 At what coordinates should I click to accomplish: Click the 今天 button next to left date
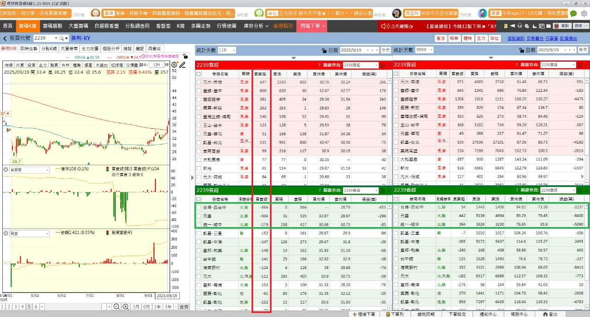pyautogui.click(x=385, y=50)
